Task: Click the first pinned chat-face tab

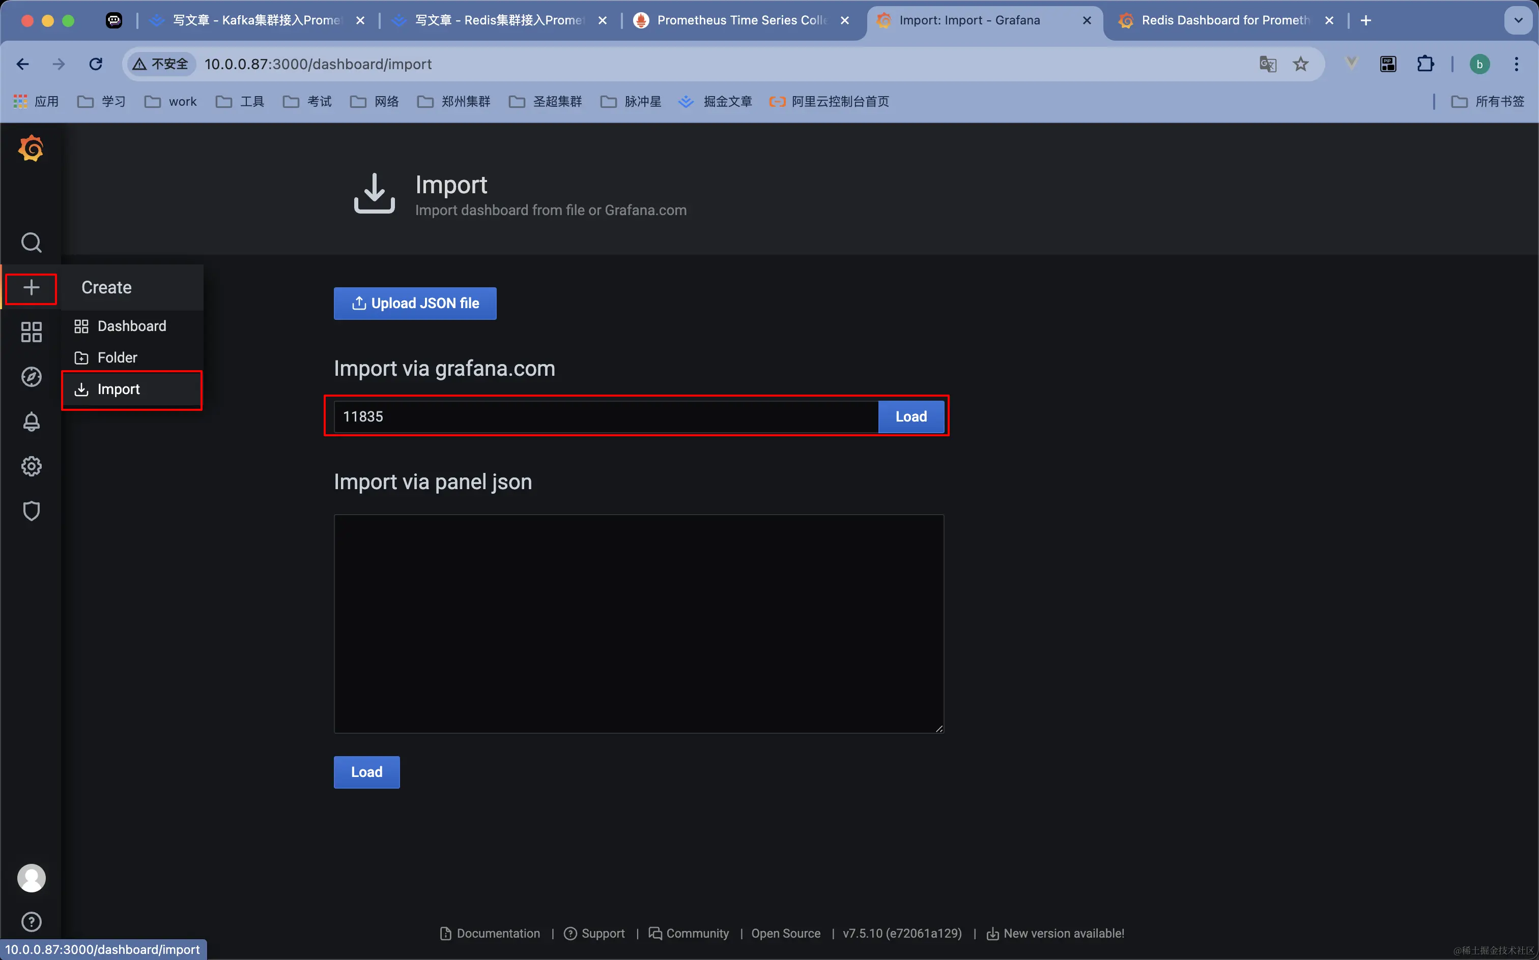Action: 113,20
